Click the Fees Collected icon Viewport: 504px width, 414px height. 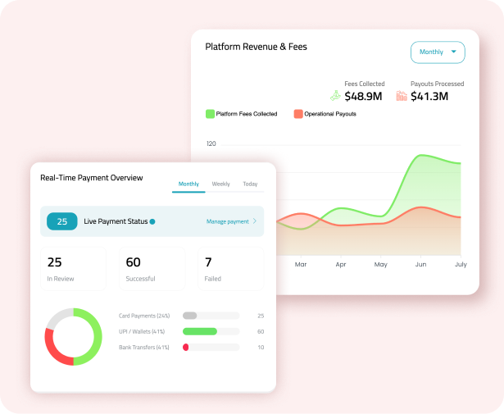tap(335, 96)
